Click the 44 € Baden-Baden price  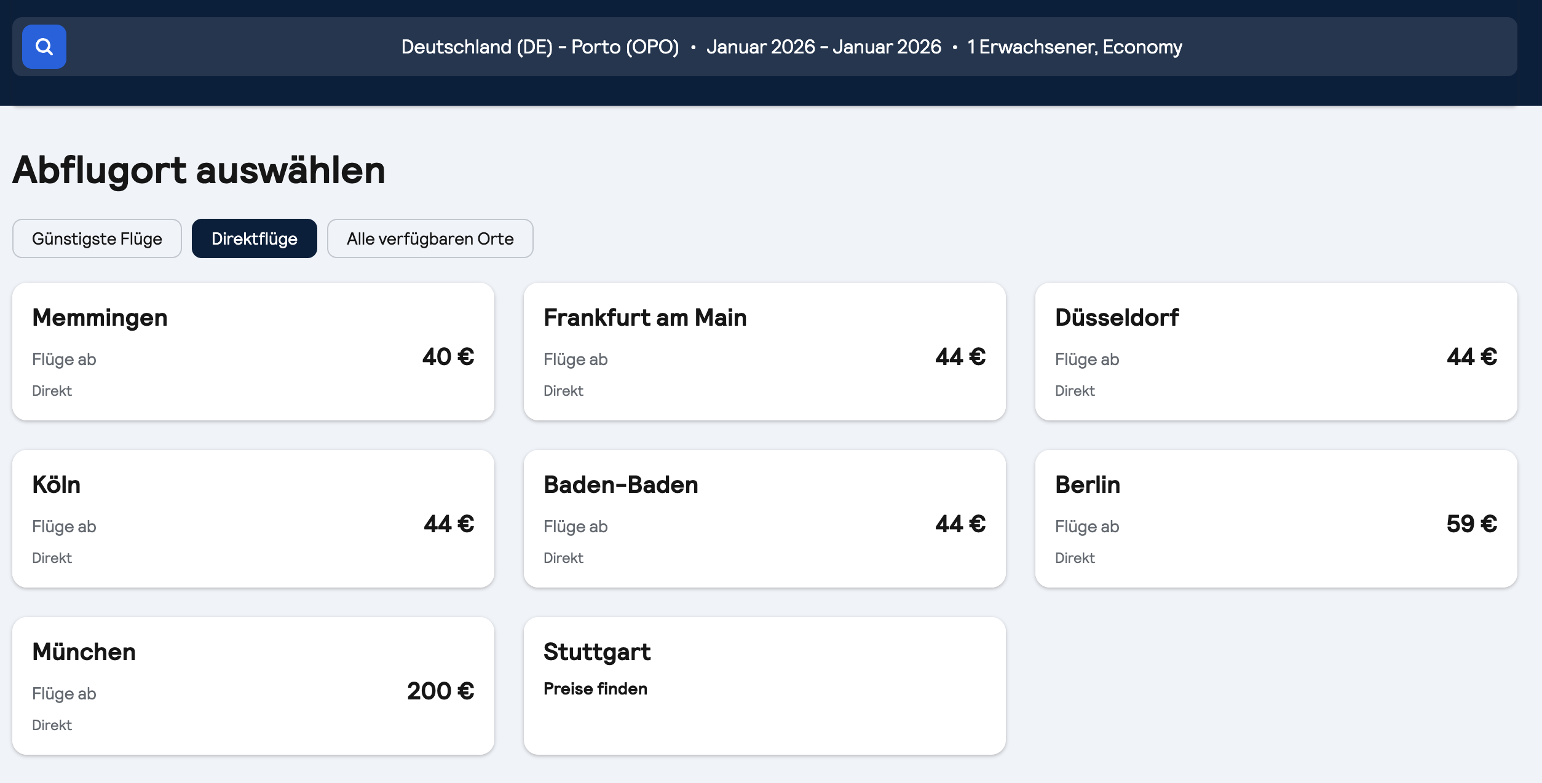[960, 524]
